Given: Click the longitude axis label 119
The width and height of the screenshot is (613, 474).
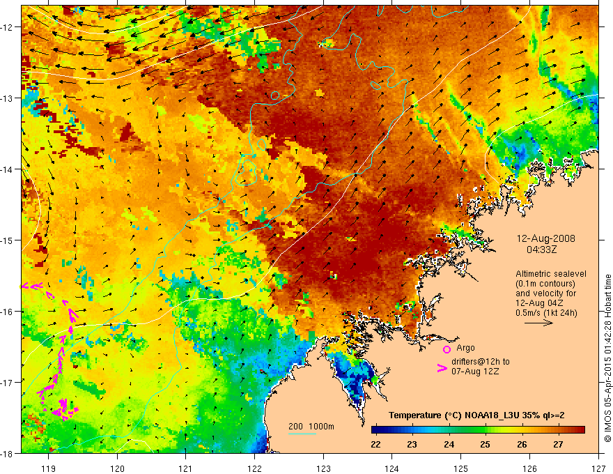Looking at the screenshot, I should point(49,468).
